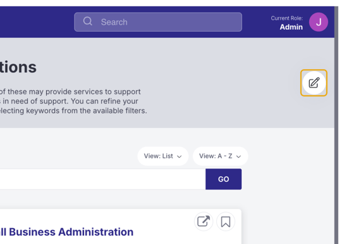Open the purple J user avatar
349x244 pixels.
(x=319, y=22)
